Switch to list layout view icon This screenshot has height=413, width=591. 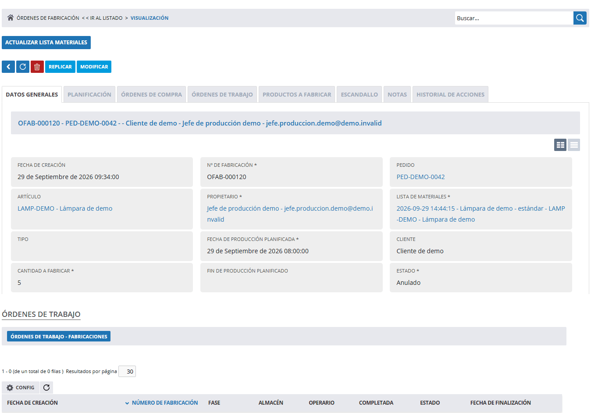click(x=574, y=145)
